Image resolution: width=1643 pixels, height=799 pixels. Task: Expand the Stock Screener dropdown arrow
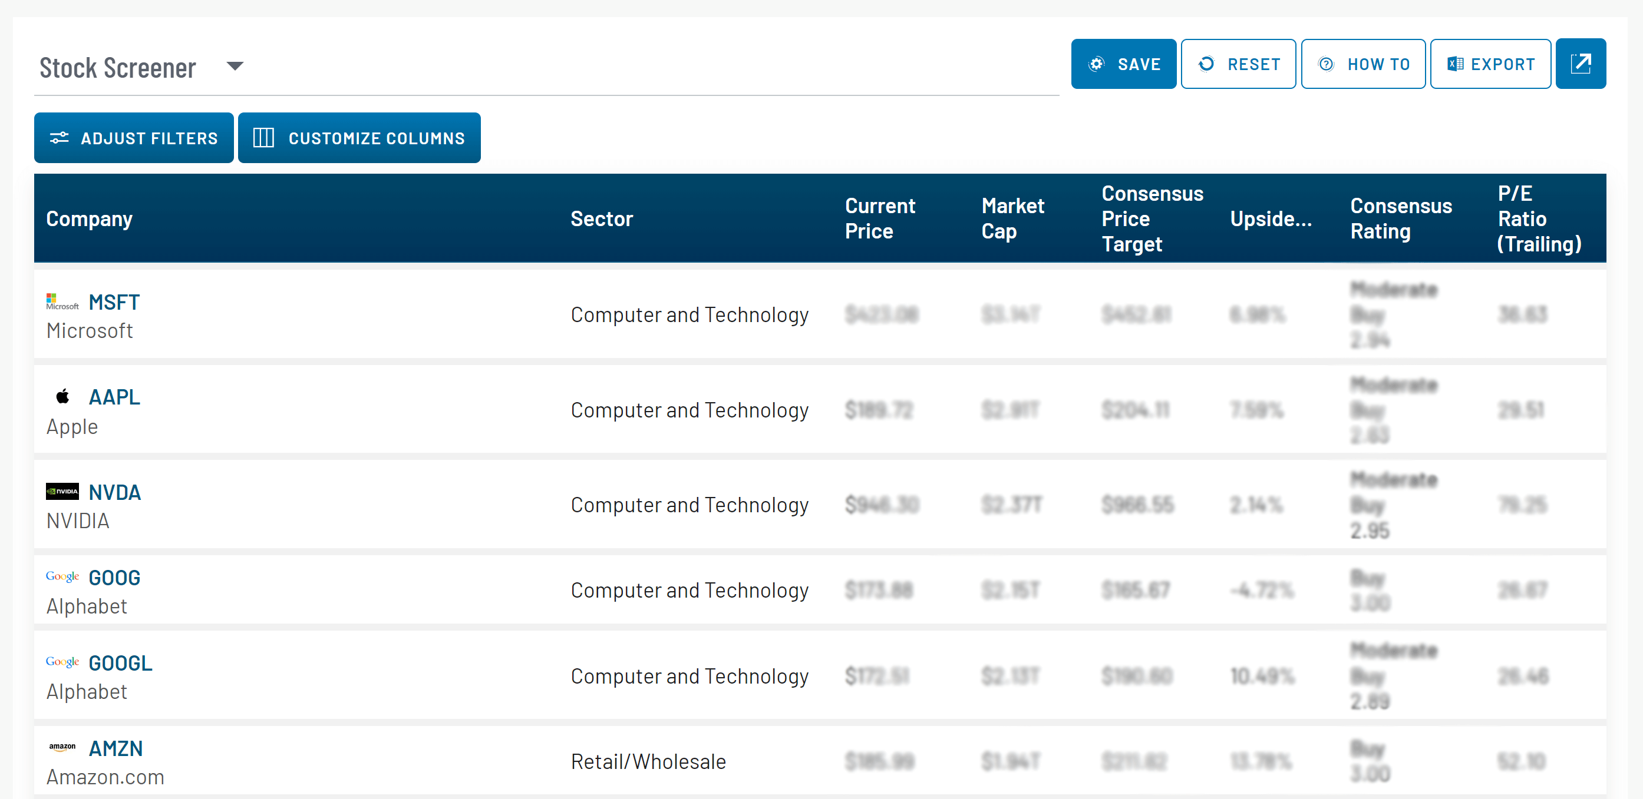[235, 67]
